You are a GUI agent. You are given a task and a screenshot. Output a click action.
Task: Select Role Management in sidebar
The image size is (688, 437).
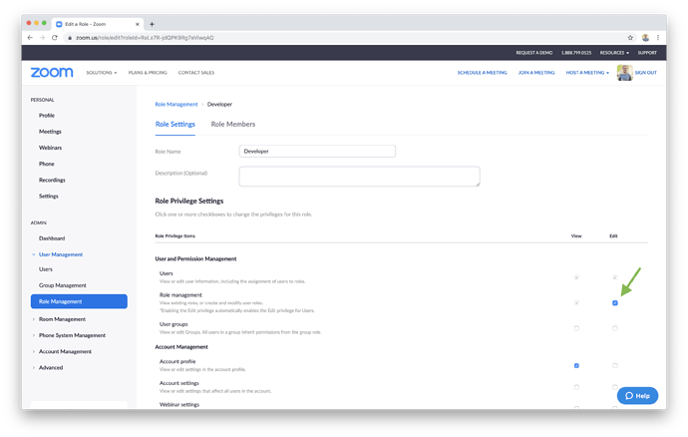click(x=79, y=301)
